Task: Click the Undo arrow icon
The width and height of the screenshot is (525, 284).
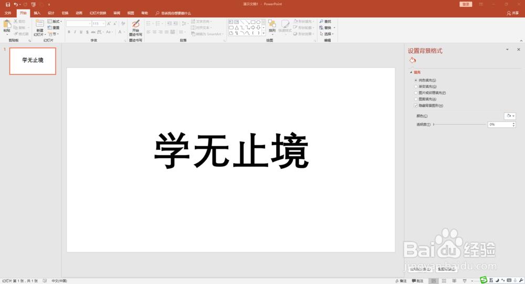Action: [15, 4]
